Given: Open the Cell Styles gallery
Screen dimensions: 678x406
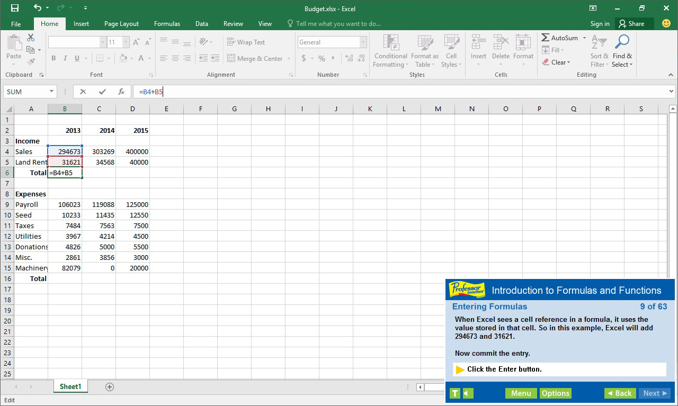Looking at the screenshot, I should [451, 50].
